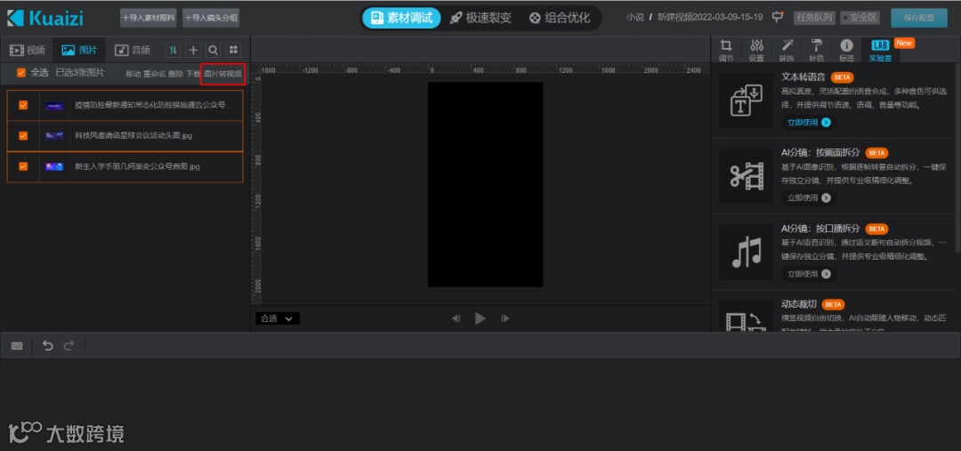Open the 音频 audio materials tab
961x451 pixels.
click(133, 50)
